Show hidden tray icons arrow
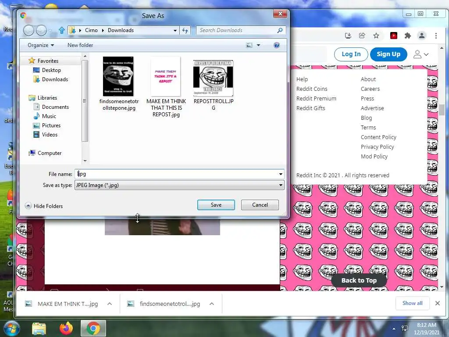 tap(394, 328)
